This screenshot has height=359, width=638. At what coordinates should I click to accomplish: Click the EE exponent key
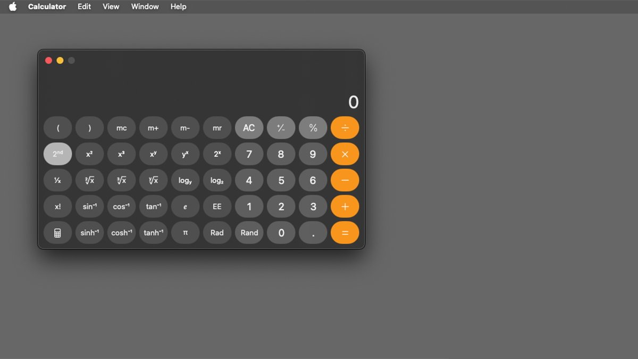tap(217, 206)
